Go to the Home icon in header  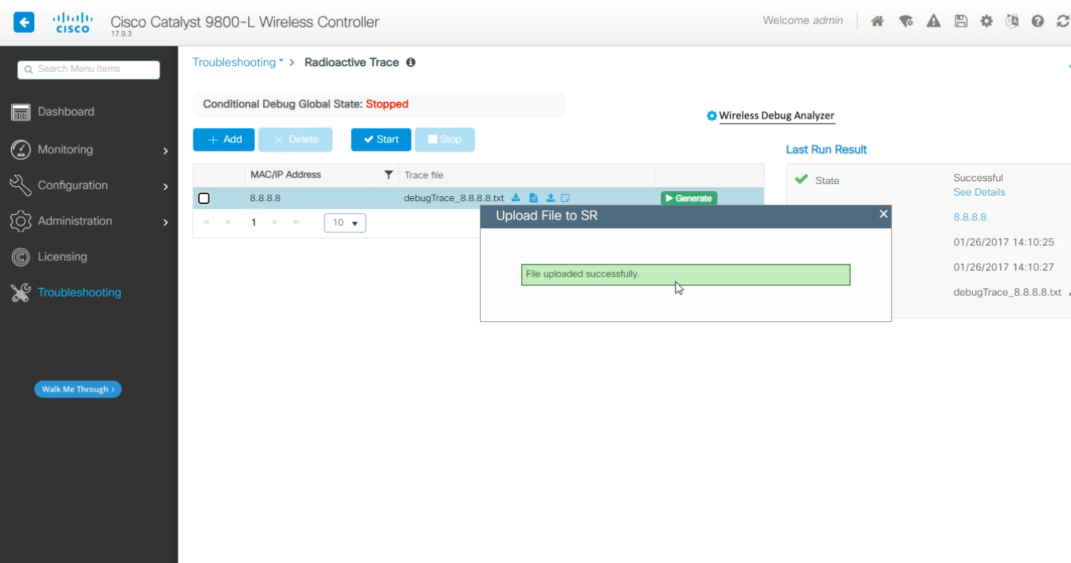click(878, 21)
